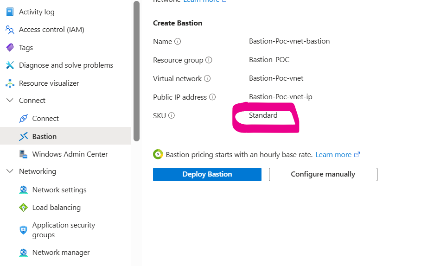Viewport: 440px width, 266px height.
Task: Click the Configure manually button
Action: point(323,174)
